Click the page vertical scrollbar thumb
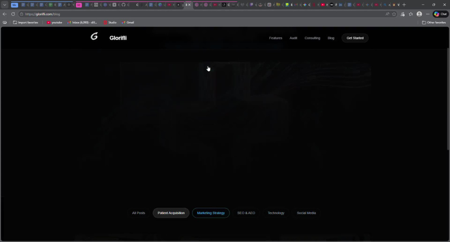The width and height of the screenshot is (450, 242). (x=448, y=99)
